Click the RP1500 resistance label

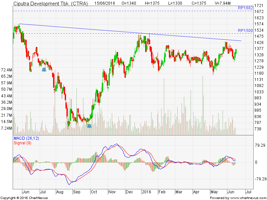(245, 31)
